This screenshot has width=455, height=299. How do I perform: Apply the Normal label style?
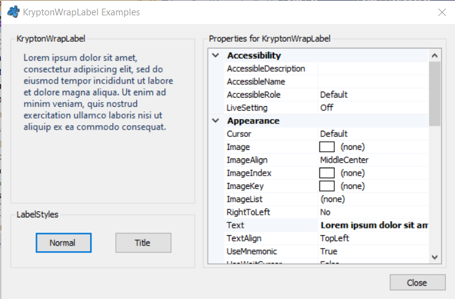tap(64, 243)
